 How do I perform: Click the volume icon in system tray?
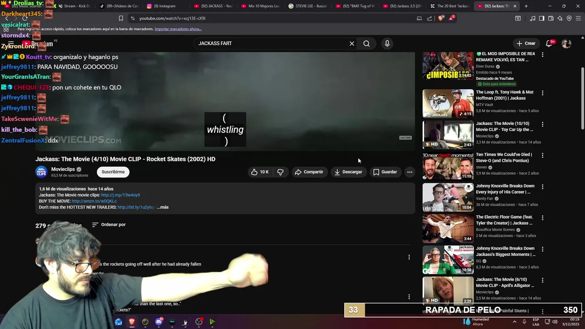coord(554,322)
